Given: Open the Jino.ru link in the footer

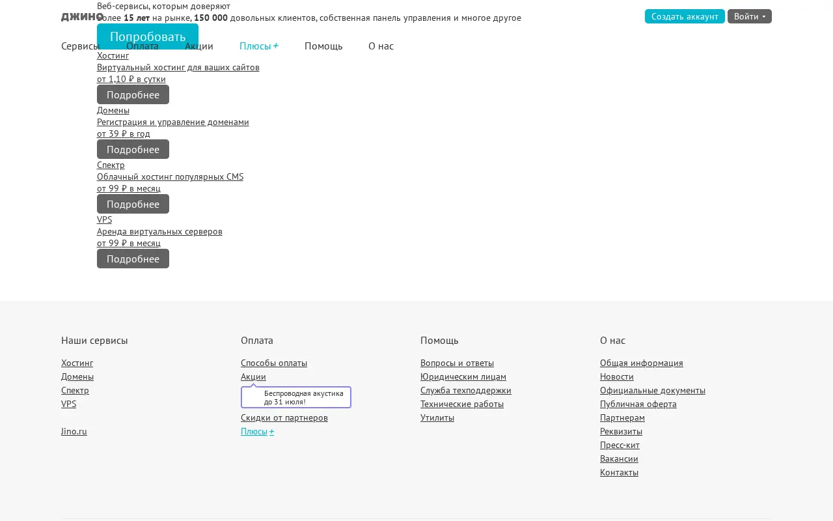Looking at the screenshot, I should [74, 431].
